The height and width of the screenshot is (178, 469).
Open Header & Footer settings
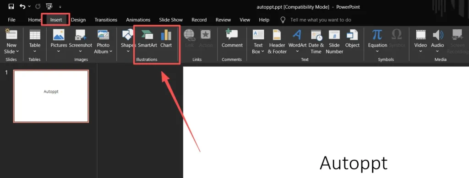click(x=277, y=42)
